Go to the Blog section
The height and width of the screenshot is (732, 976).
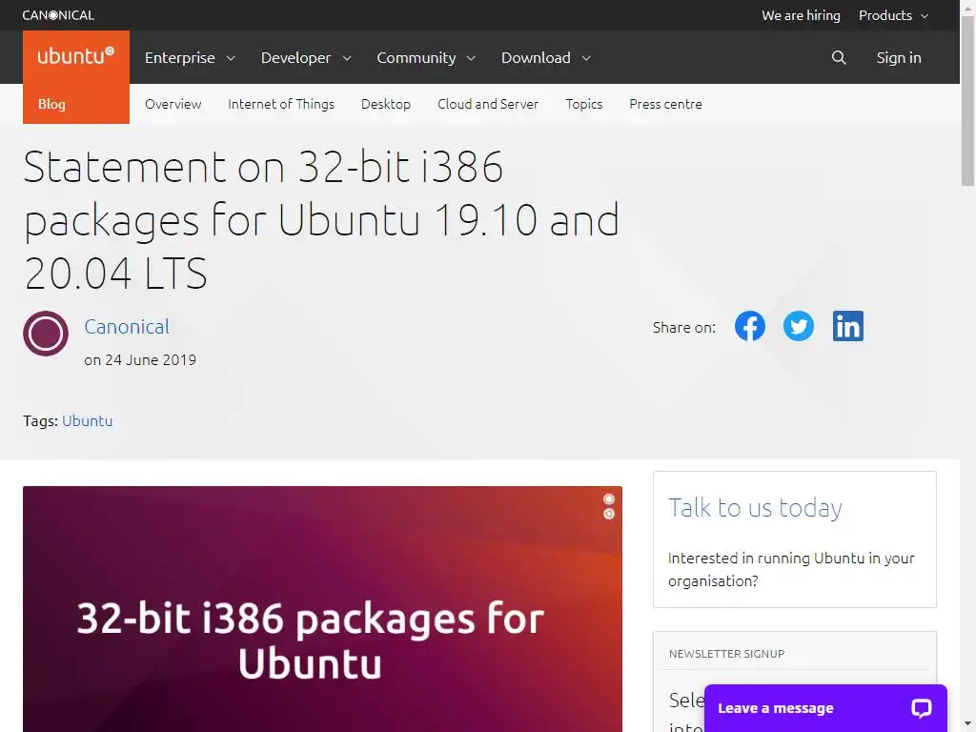tap(51, 104)
